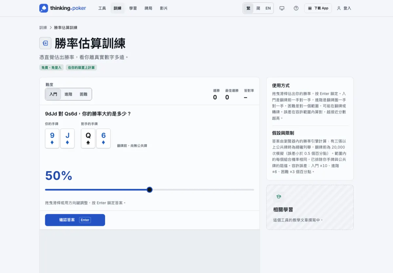The width and height of the screenshot is (393, 273).
Task: Click the Q of spades card
Action: tap(88, 138)
